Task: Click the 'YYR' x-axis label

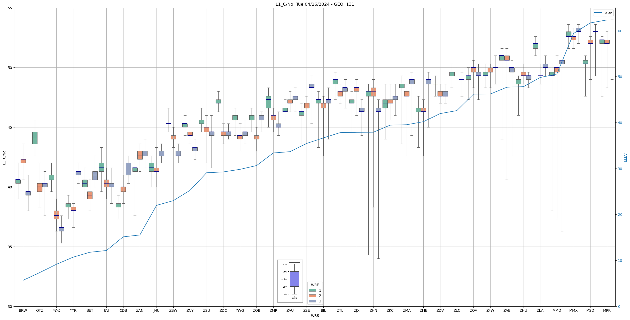Action: point(73,310)
